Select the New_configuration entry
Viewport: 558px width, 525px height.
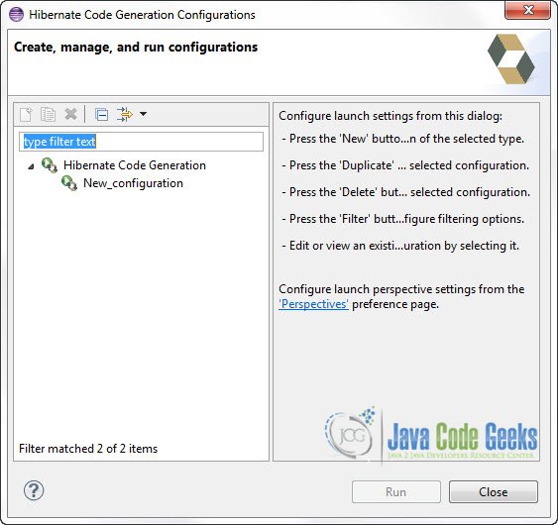[x=133, y=183]
